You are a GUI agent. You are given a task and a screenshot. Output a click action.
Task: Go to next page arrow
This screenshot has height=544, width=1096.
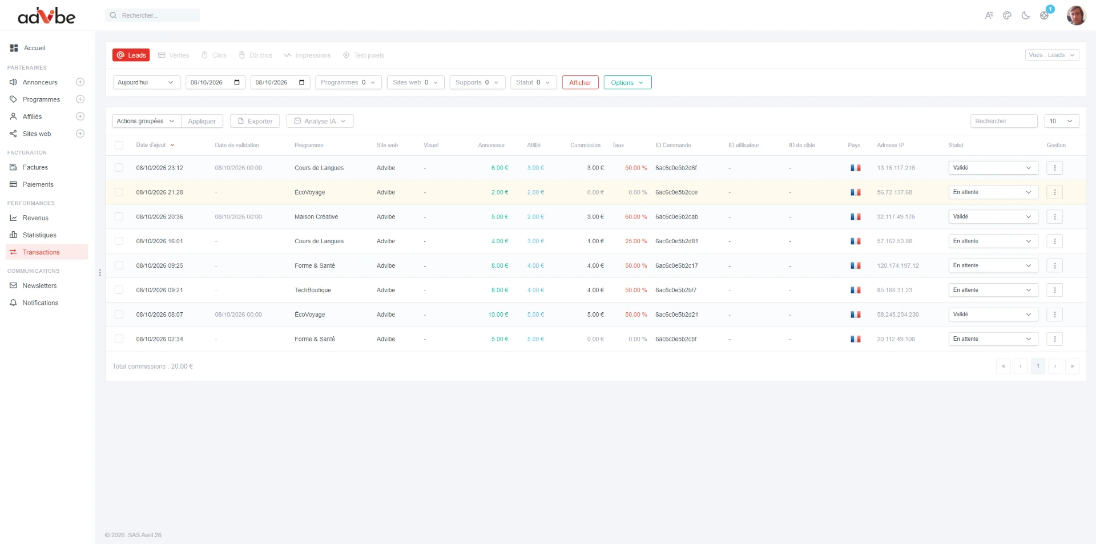pyautogui.click(x=1055, y=366)
